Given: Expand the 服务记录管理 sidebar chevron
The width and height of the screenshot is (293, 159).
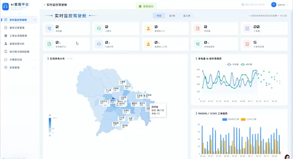Looking at the screenshot, I should pyautogui.click(x=35, y=28).
